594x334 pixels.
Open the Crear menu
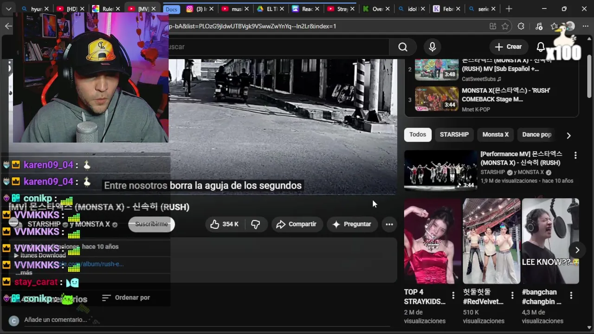(x=509, y=47)
